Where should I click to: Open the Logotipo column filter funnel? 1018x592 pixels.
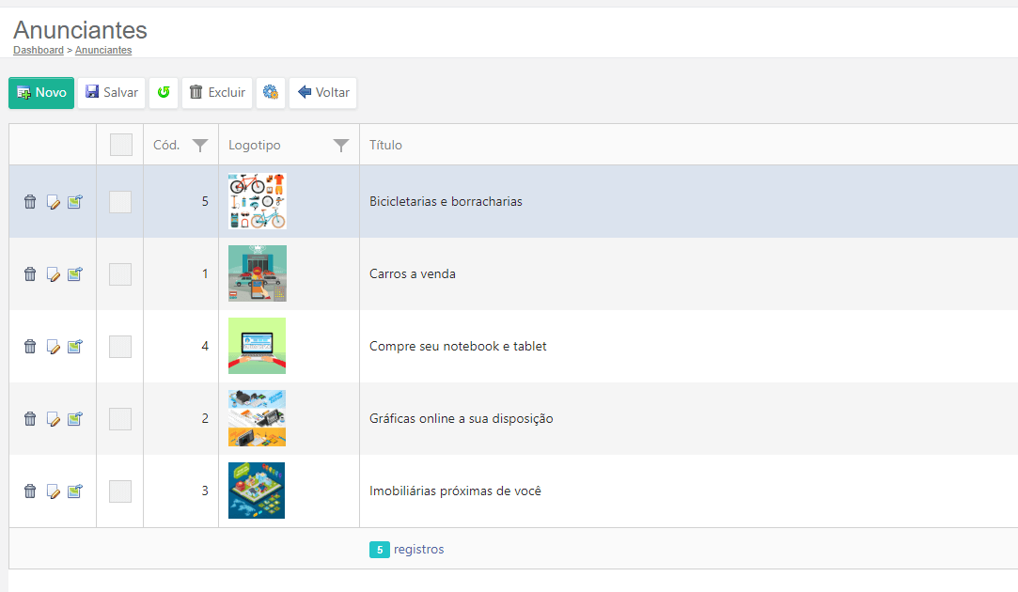click(341, 146)
